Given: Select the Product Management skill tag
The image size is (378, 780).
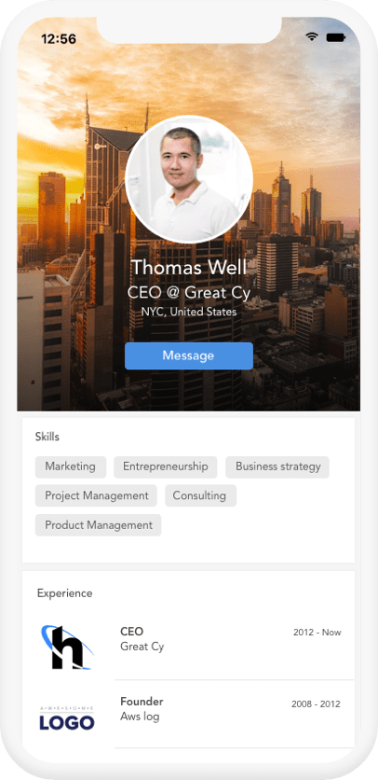Looking at the screenshot, I should (x=99, y=524).
